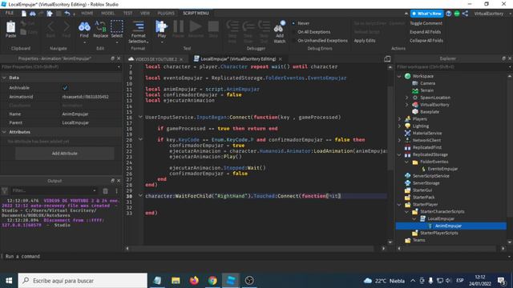
Task: Open Output panel options three-dot menu
Action: pos(116,190)
